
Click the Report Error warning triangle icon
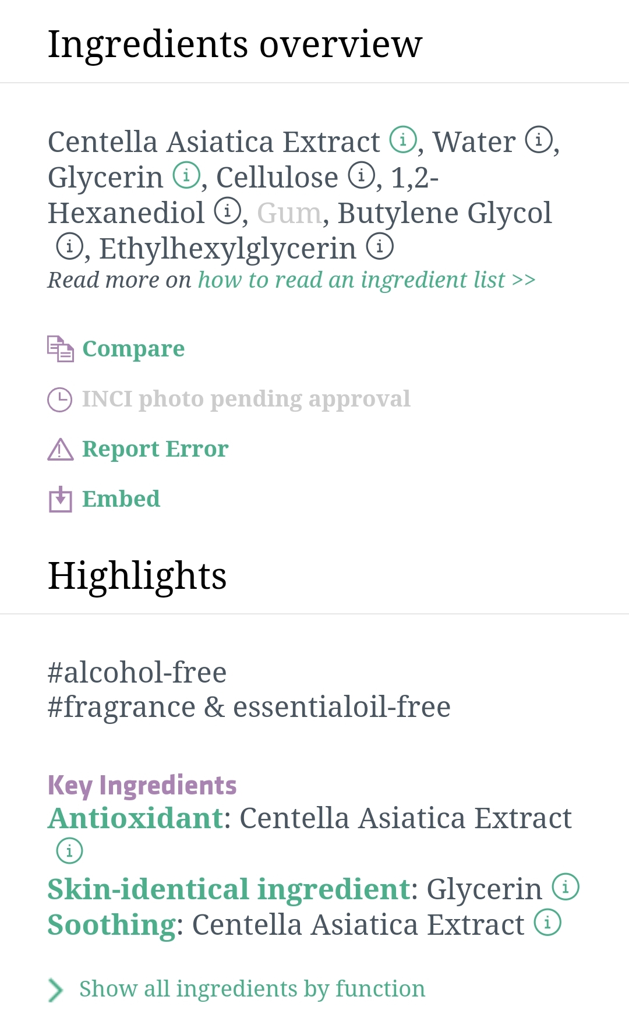pyautogui.click(x=60, y=449)
